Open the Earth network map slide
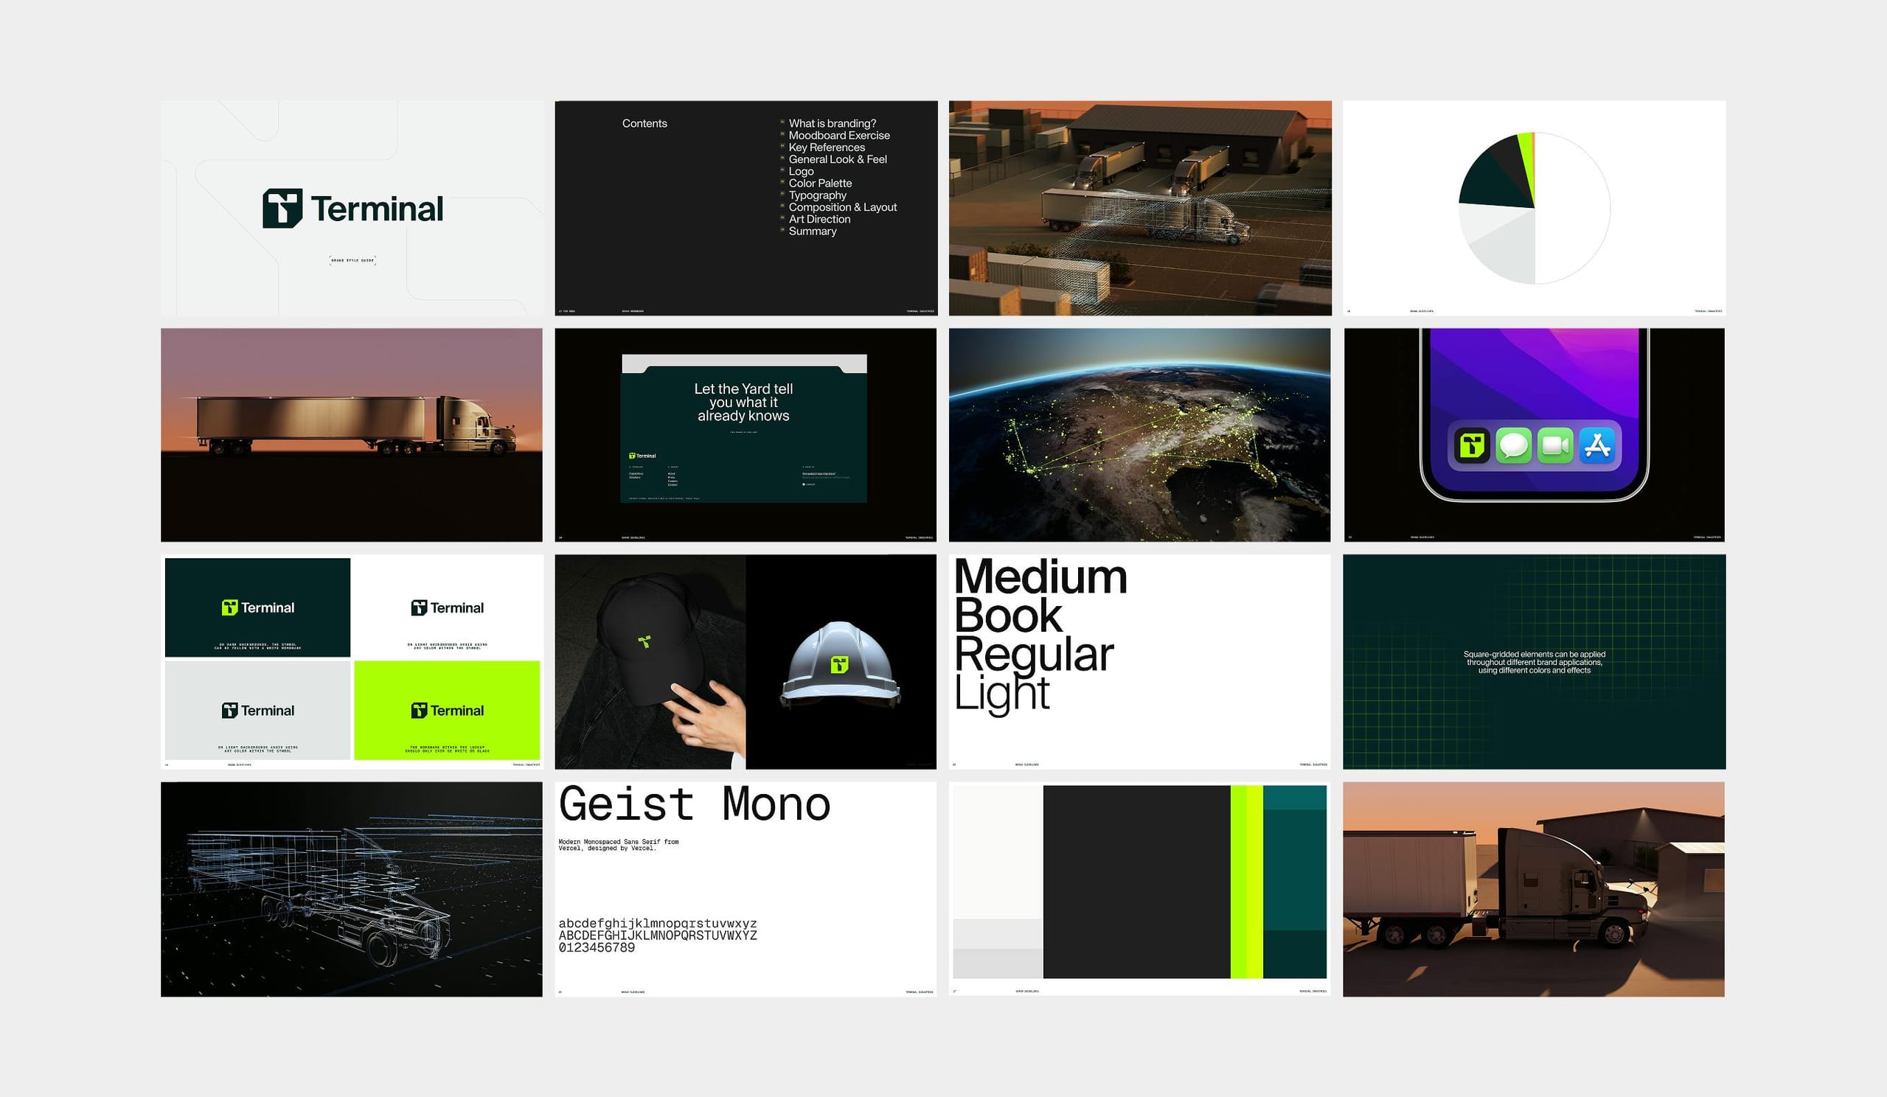The image size is (1887, 1097). (1139, 434)
